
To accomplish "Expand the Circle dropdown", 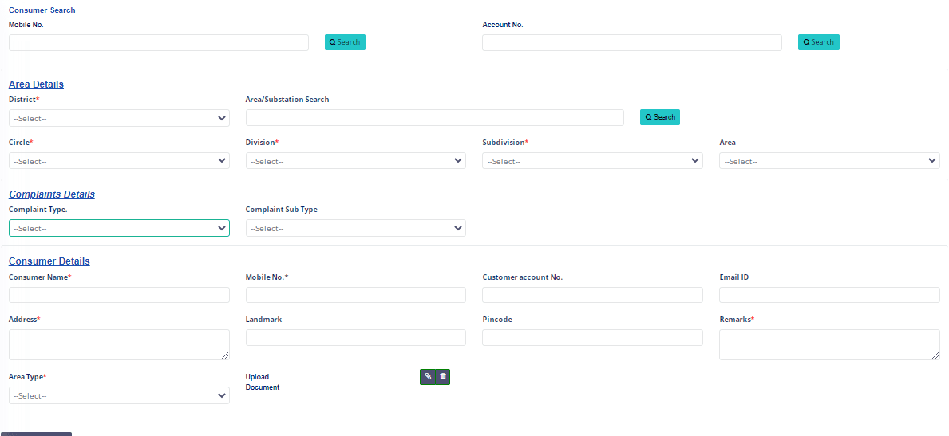I will [x=119, y=161].
